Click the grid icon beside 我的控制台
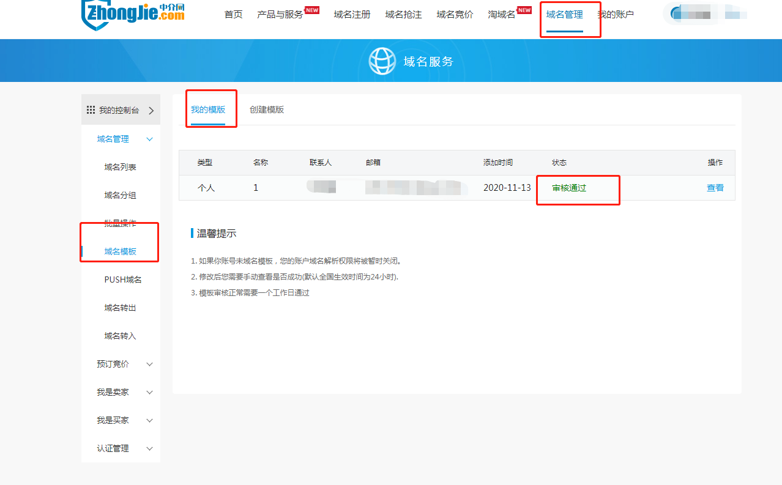Screen dimensions: 782x485 pyautogui.click(x=91, y=110)
